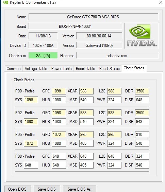This screenshot has width=165, height=192.
Task: Edit the P05 profile PWR value 324
Action: [114, 143]
